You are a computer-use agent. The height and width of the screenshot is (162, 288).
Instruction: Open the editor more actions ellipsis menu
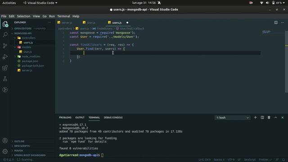(x=283, y=22)
